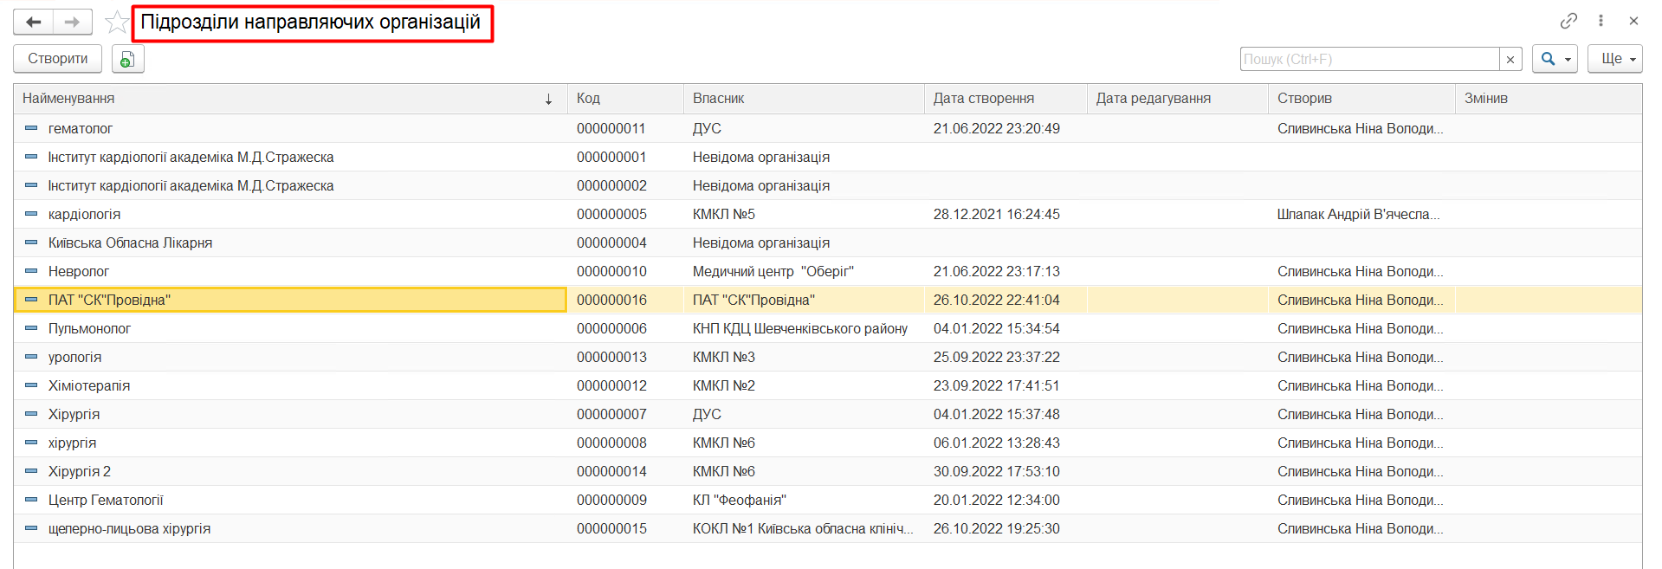This screenshot has width=1662, height=569.
Task: Add page to favorites with star icon
Action: 116,23
